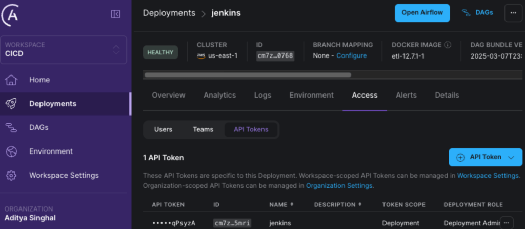
Task: Open the Organization Settings link
Action: [339, 185]
